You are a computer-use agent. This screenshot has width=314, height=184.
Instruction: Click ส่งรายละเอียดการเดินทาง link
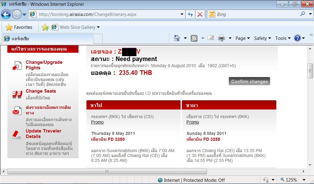[x=48, y=110]
